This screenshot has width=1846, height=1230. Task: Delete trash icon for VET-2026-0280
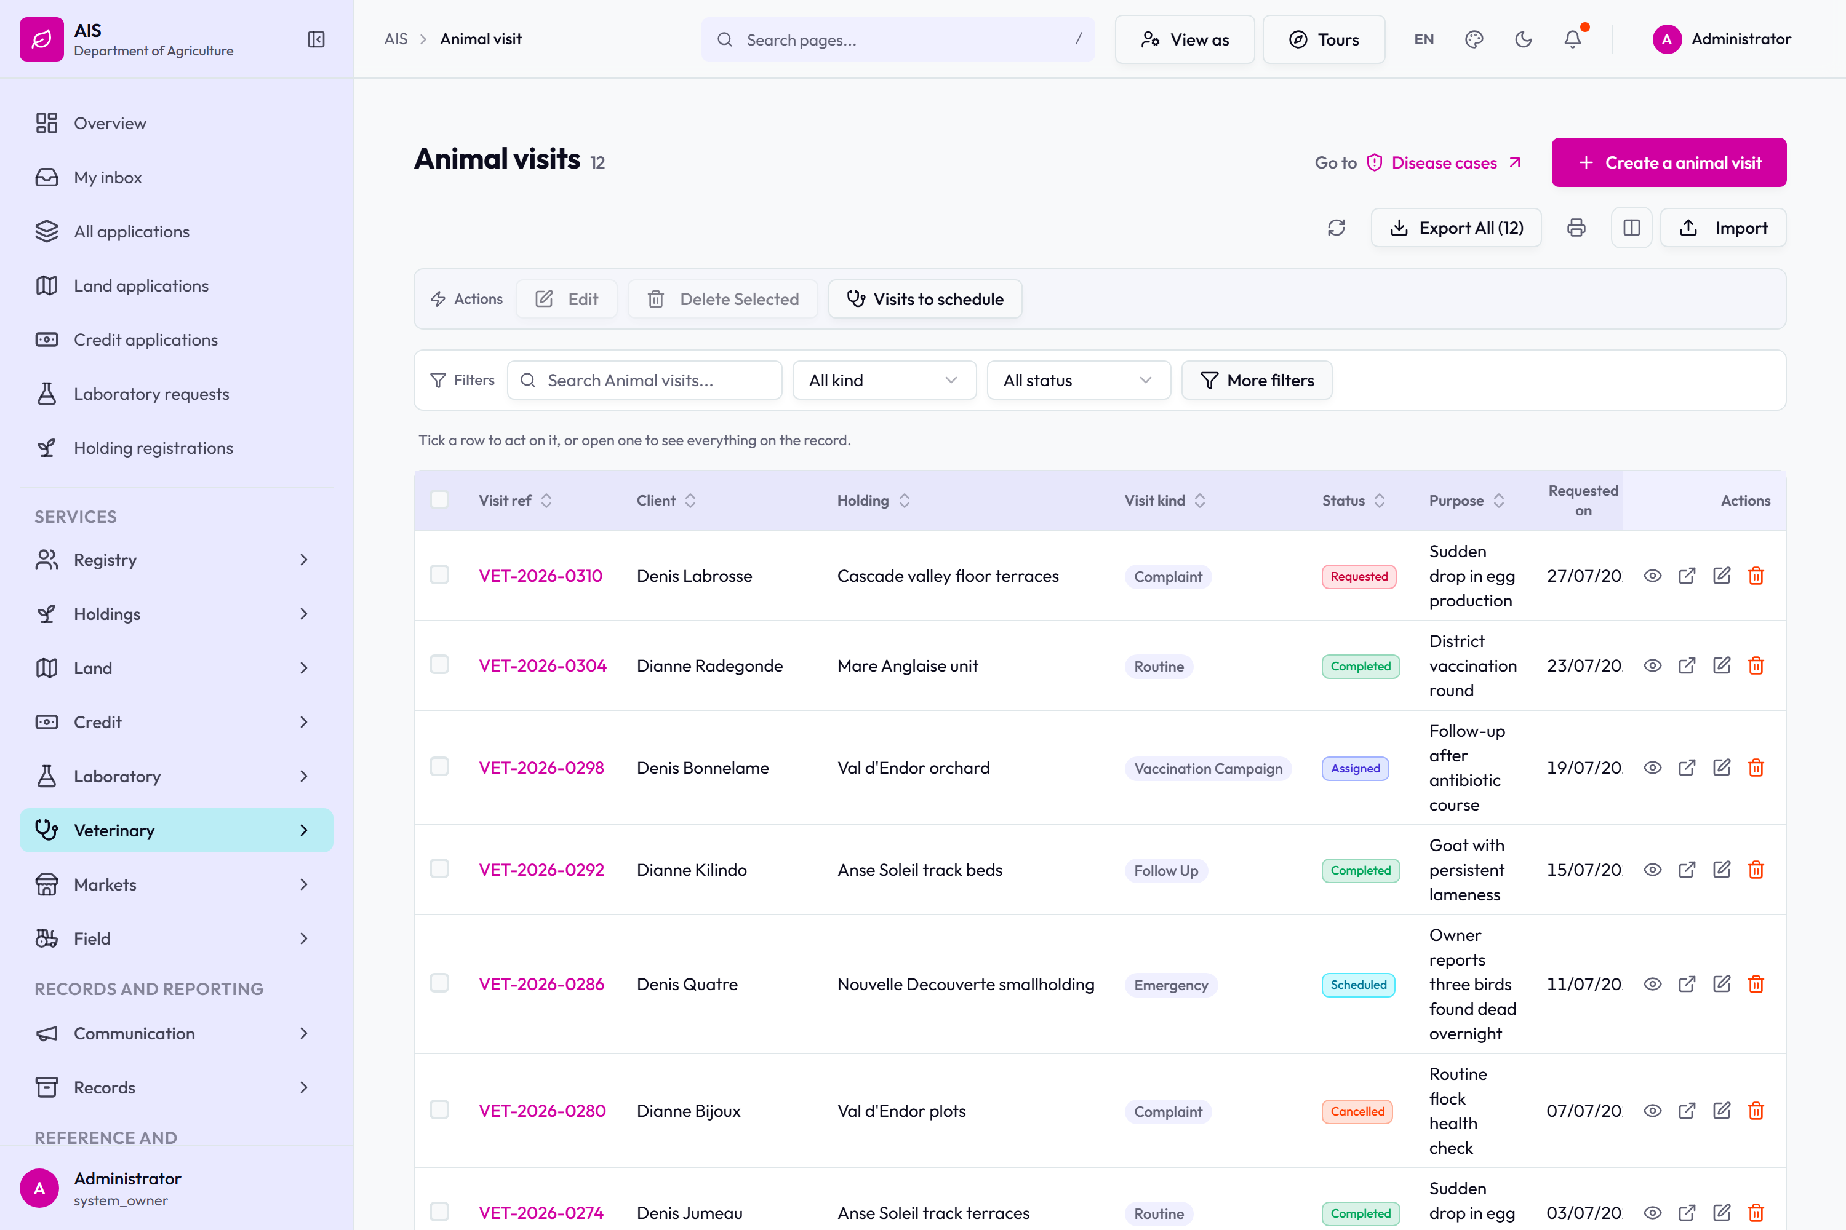pyautogui.click(x=1756, y=1111)
